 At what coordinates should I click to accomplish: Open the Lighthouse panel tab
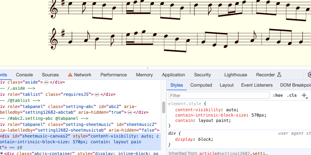point(235,75)
